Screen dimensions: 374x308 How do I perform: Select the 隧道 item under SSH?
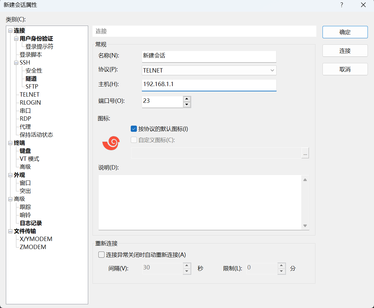pyautogui.click(x=31, y=79)
